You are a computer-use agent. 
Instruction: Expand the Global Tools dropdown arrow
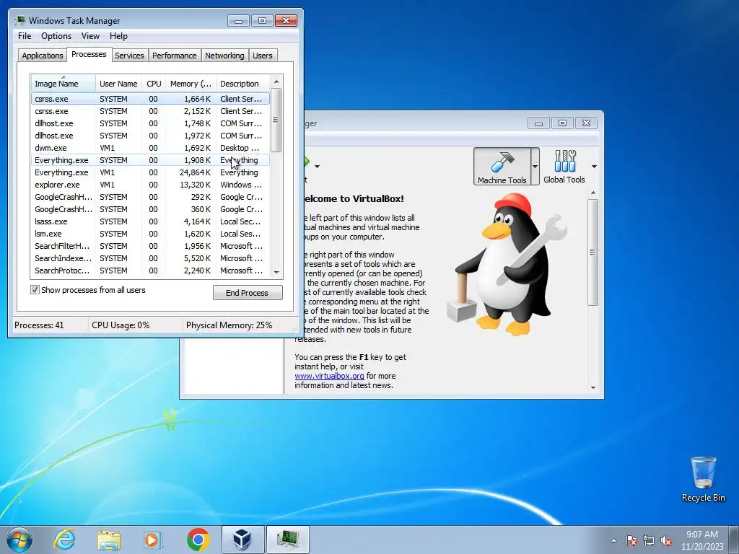point(594,167)
